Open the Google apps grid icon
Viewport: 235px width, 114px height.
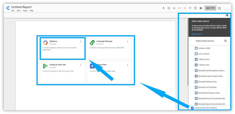(220, 8)
